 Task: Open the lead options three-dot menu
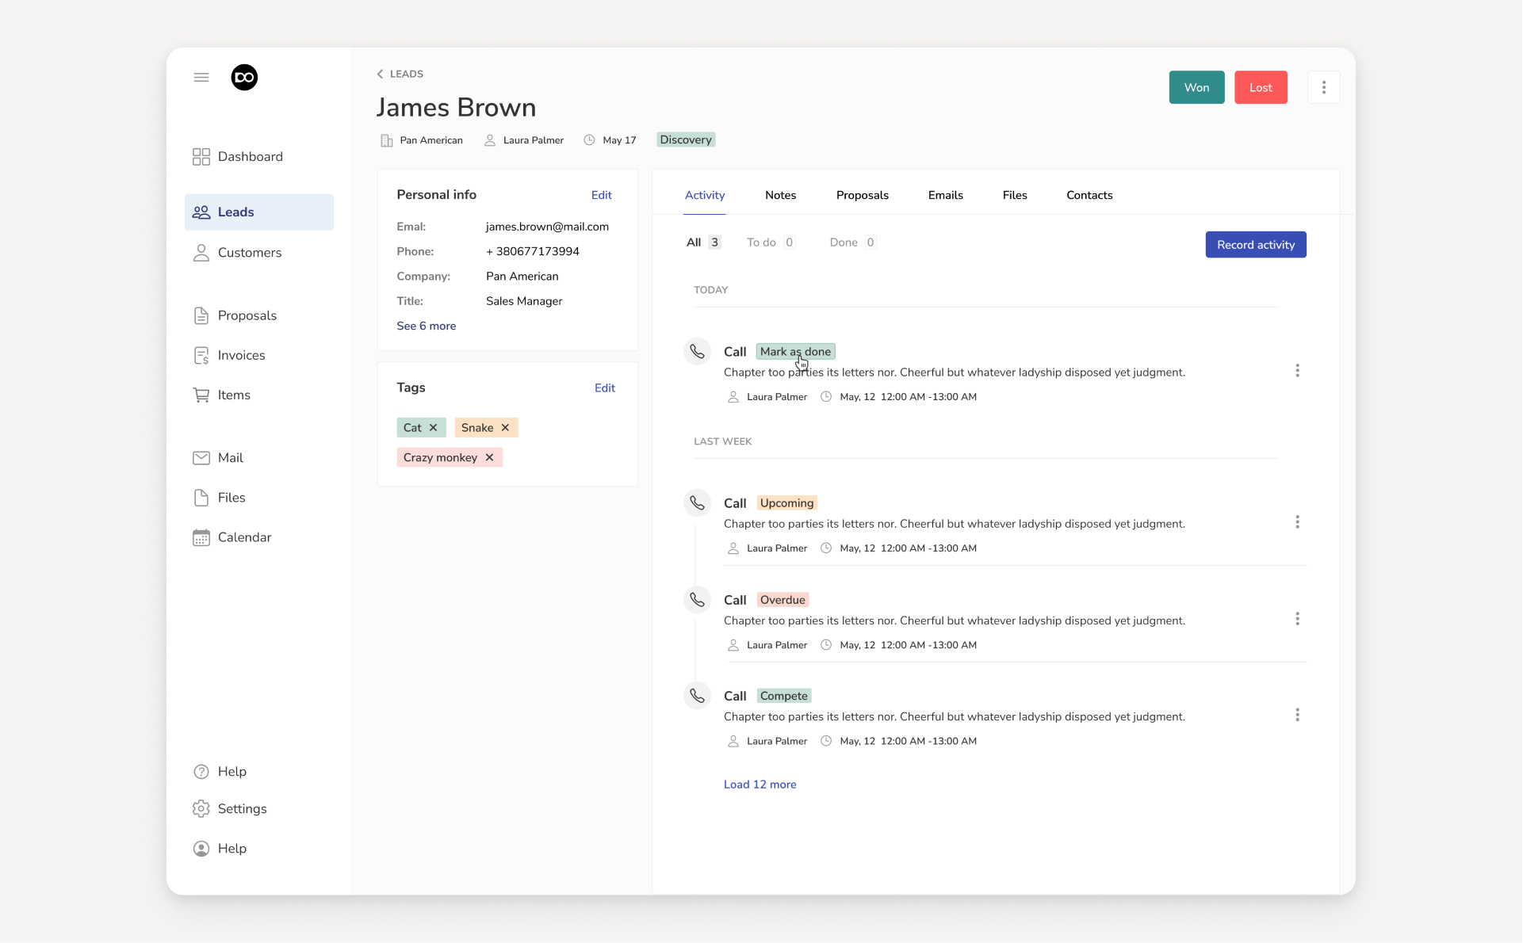pyautogui.click(x=1323, y=88)
